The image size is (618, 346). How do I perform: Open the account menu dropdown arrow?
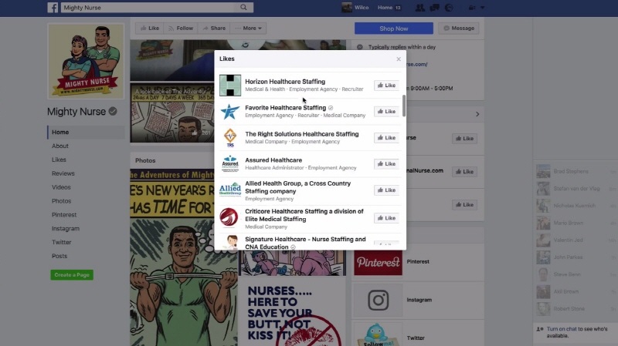coord(482,8)
